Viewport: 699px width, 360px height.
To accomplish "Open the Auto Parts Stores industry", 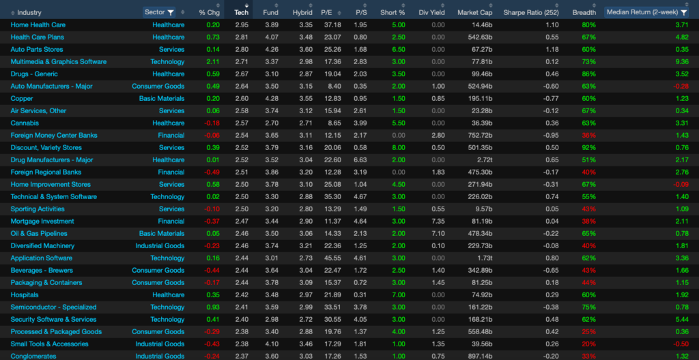I will tap(37, 50).
